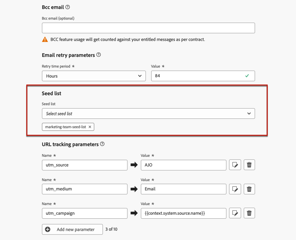The width and height of the screenshot is (296, 240).
Task: Delete the utm_source tracking parameter
Action: [x=249, y=165]
